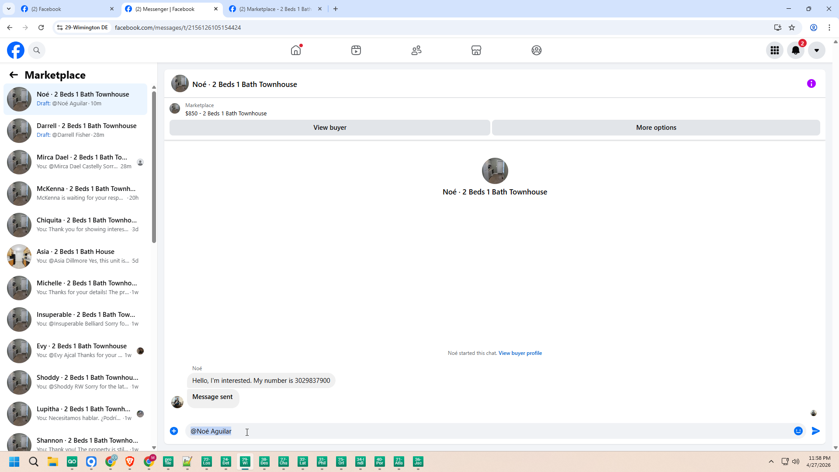This screenshot has height=472, width=839.
Task: Click the listing thumbnail in the chat header
Action: pyautogui.click(x=180, y=83)
